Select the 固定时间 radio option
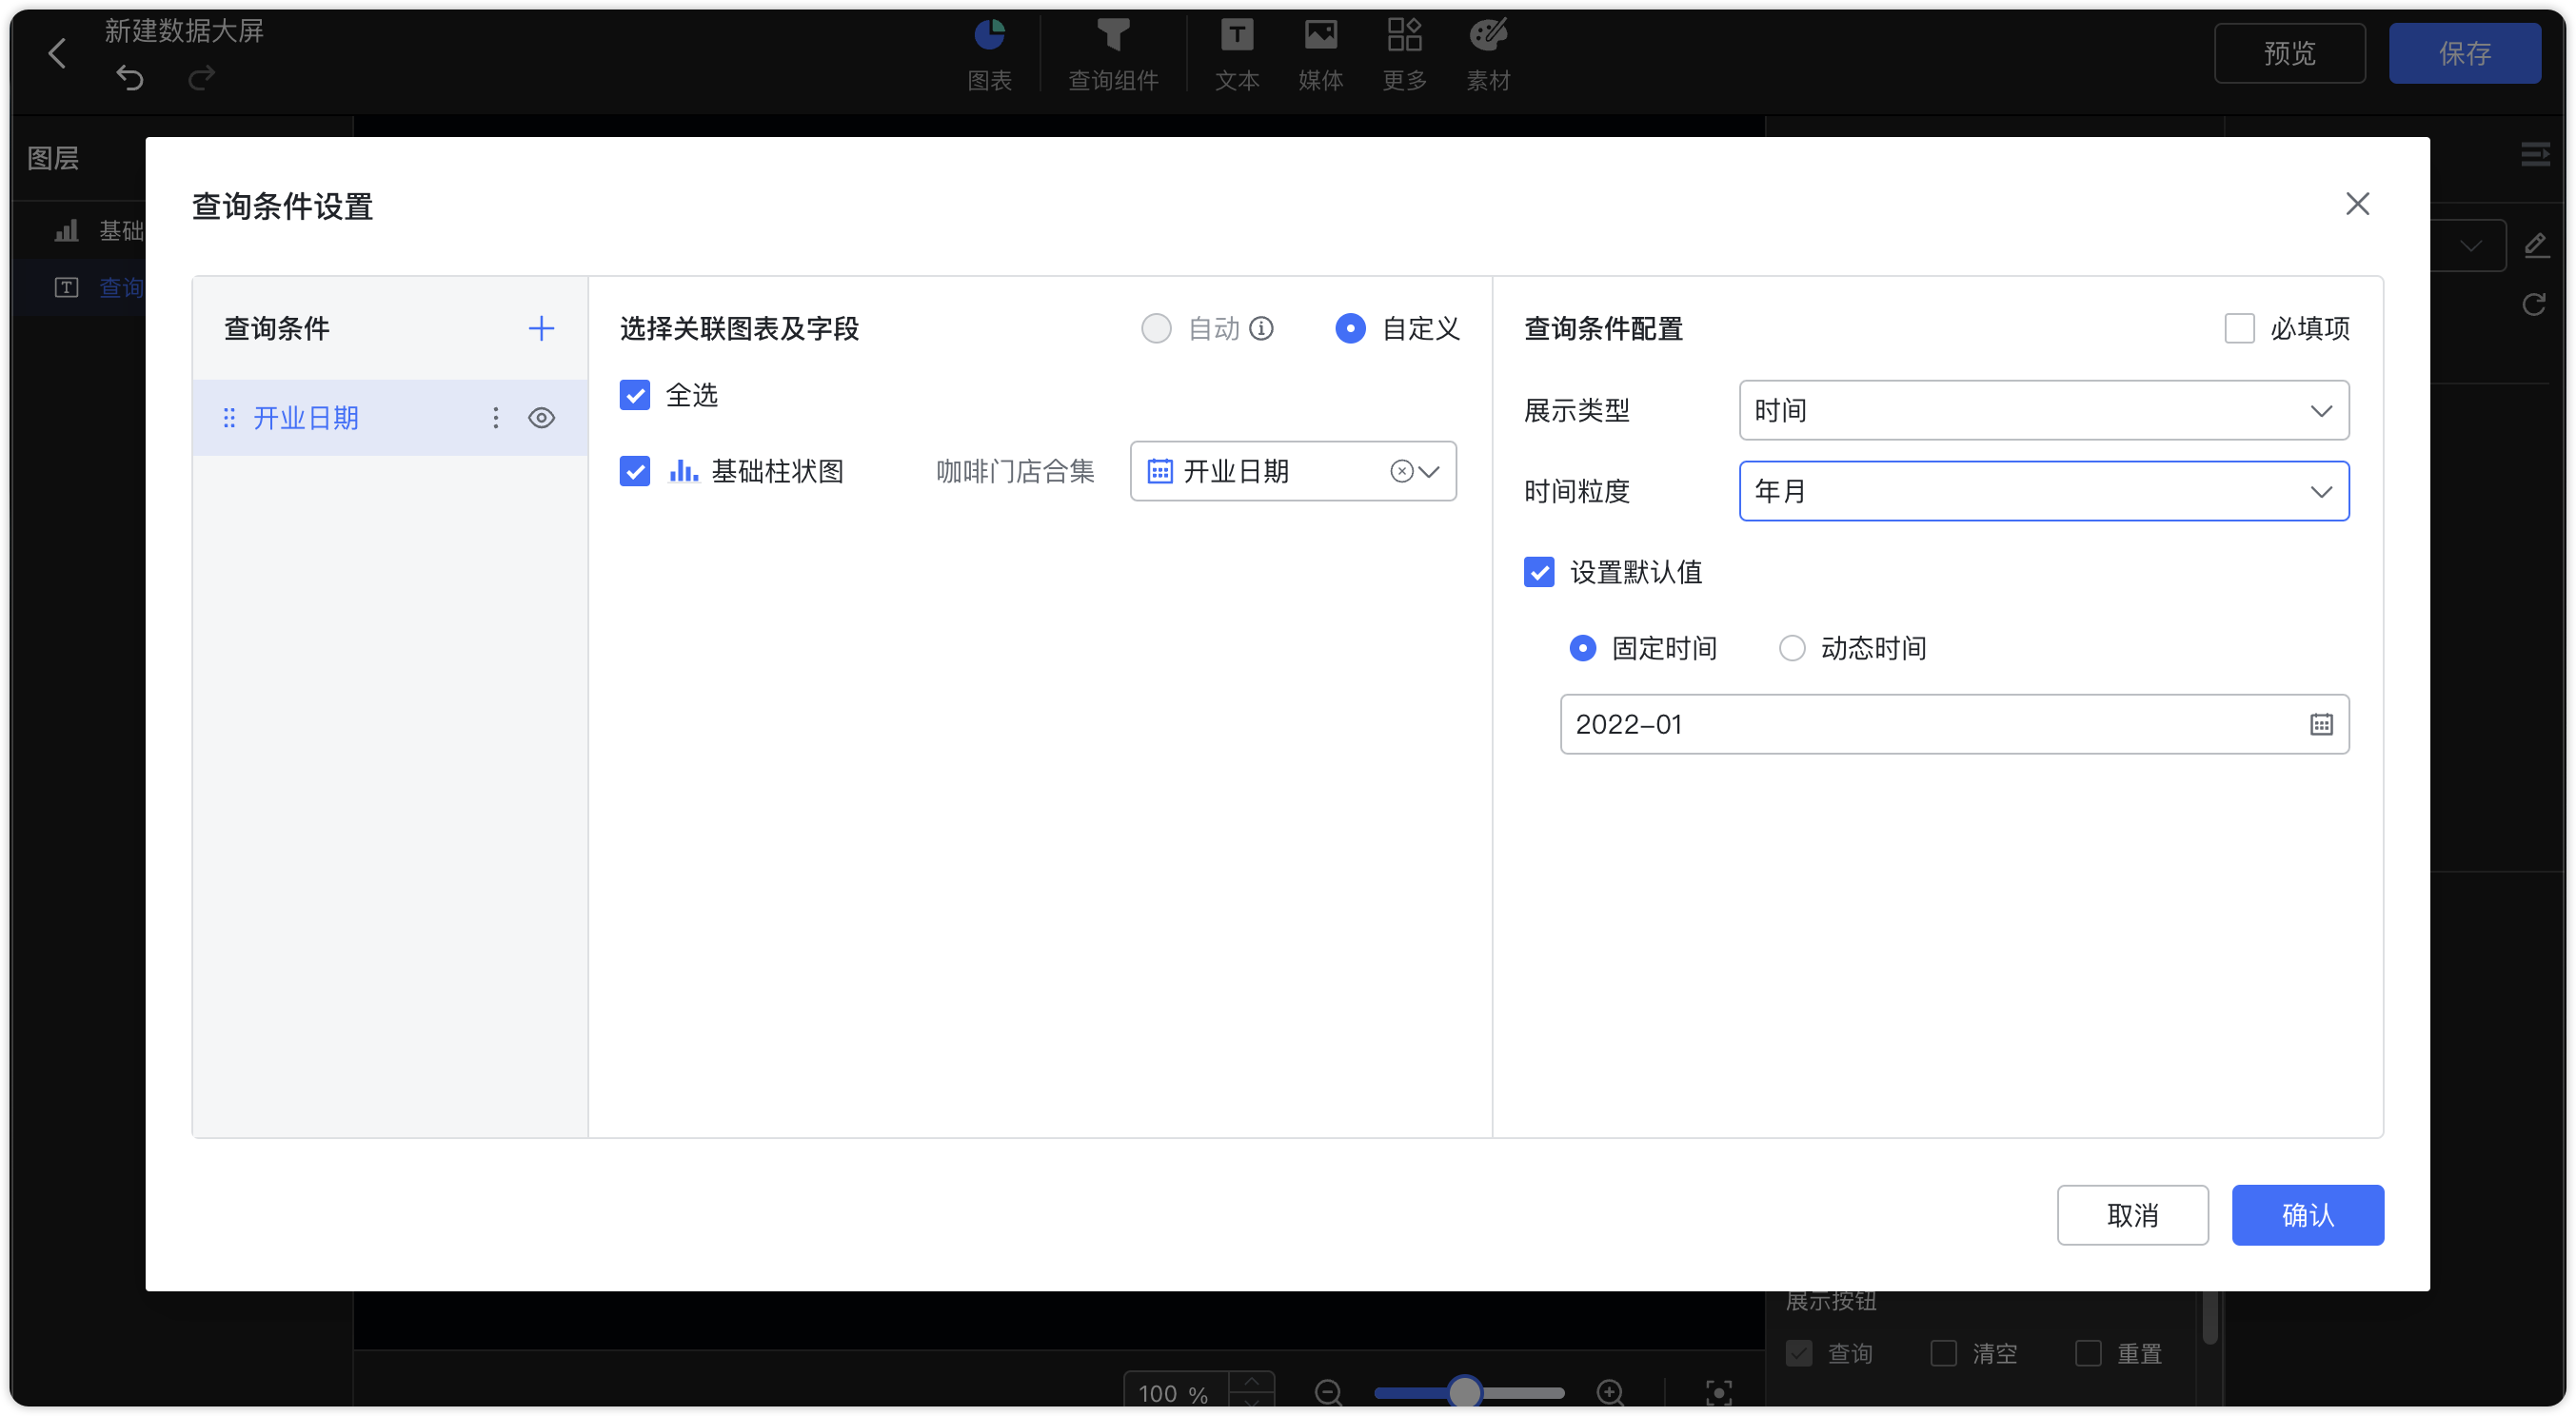Image resolution: width=2576 pixels, height=1416 pixels. [1582, 649]
